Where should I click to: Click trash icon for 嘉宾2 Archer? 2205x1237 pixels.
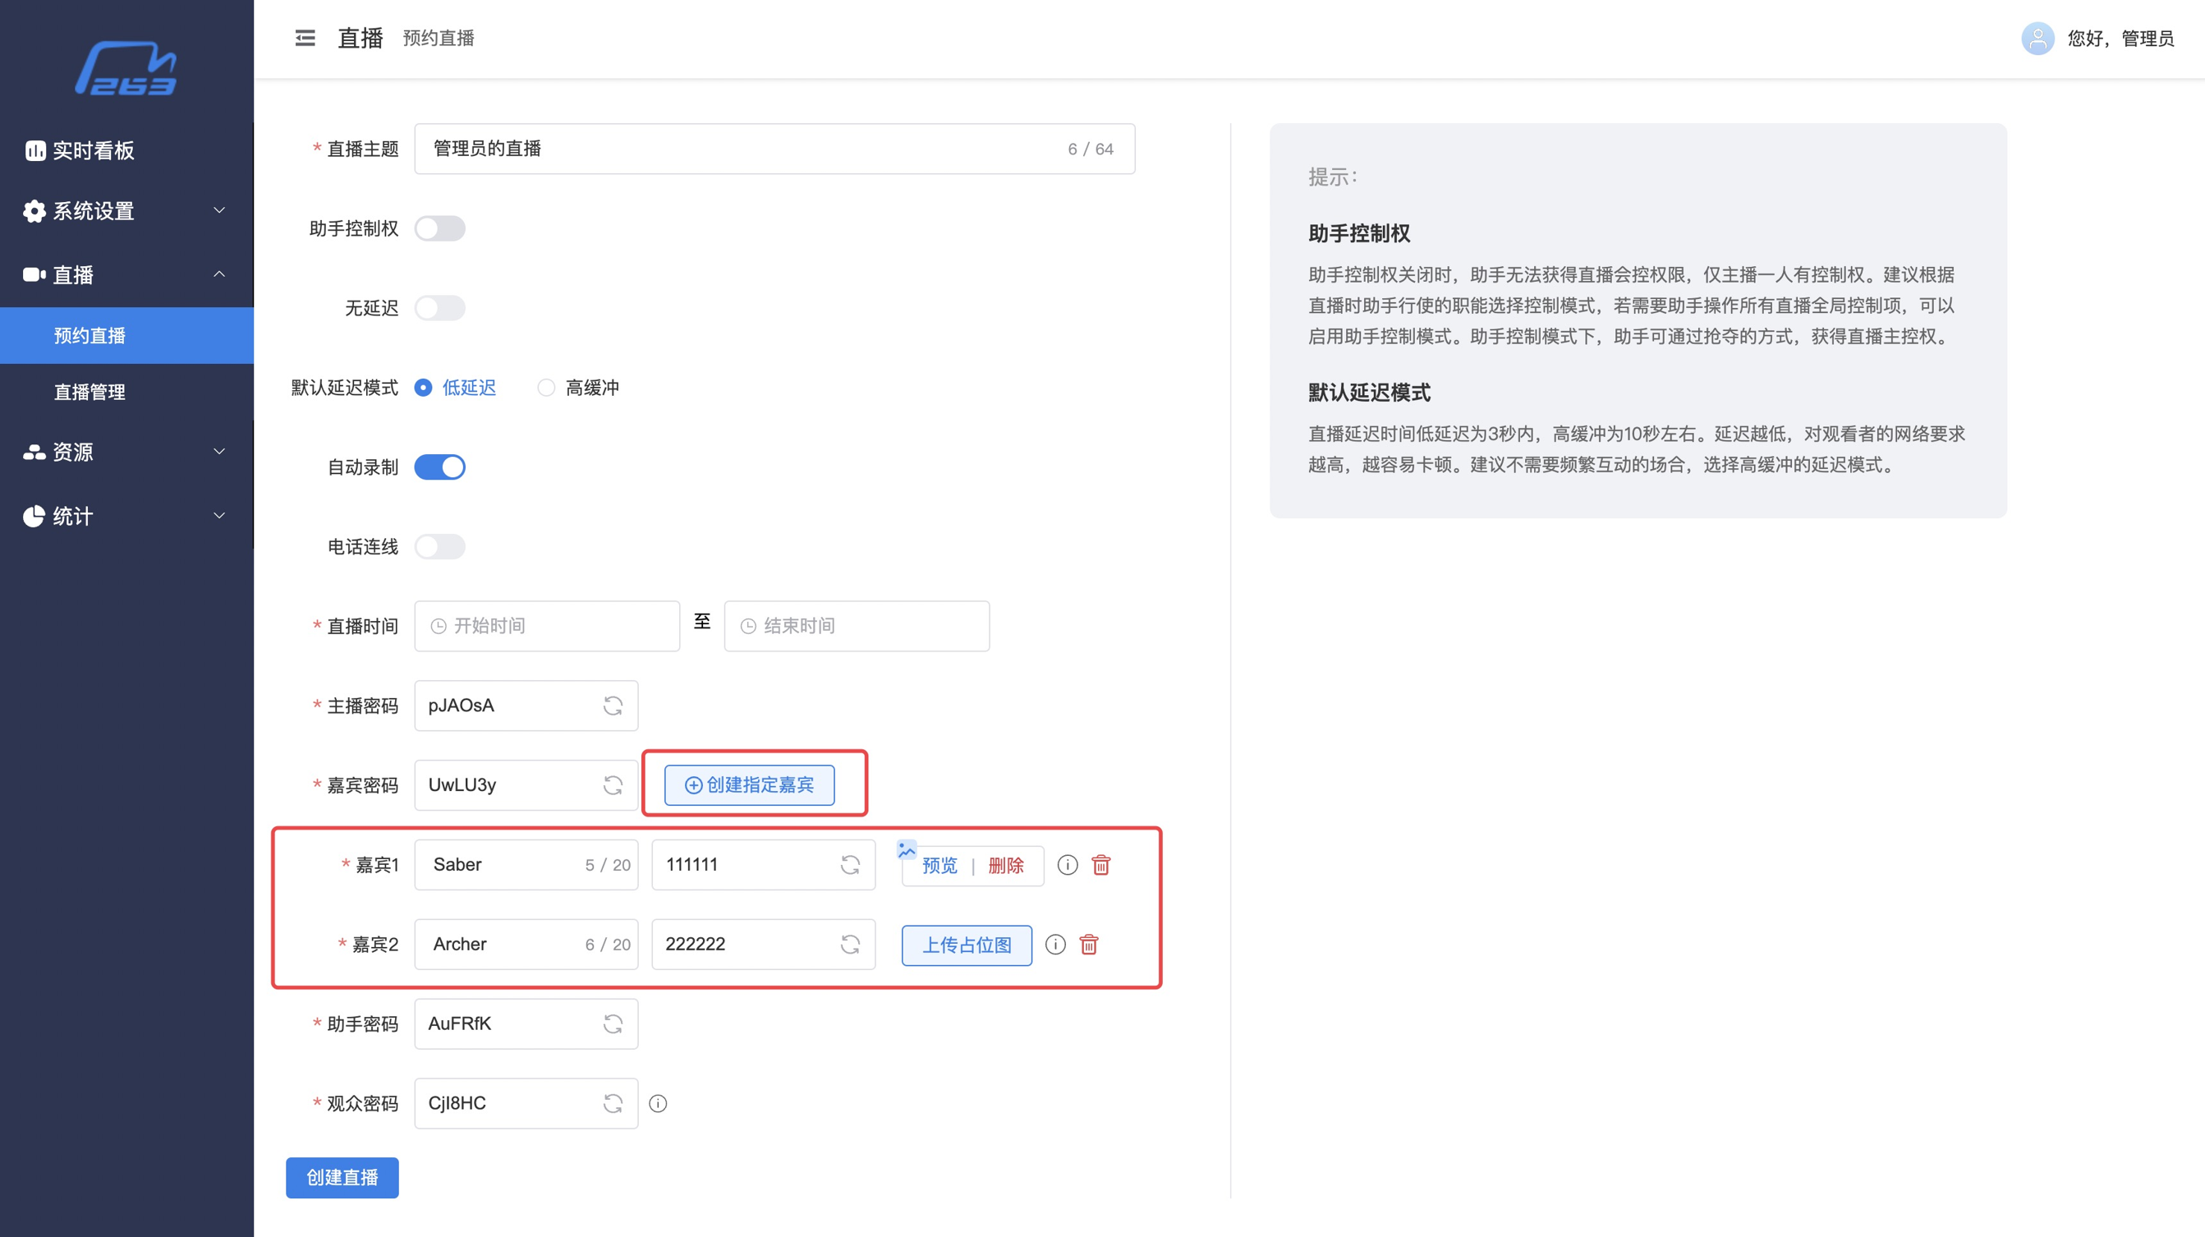click(1089, 945)
